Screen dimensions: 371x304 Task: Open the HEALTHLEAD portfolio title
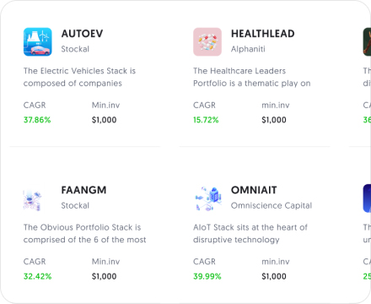(263, 34)
